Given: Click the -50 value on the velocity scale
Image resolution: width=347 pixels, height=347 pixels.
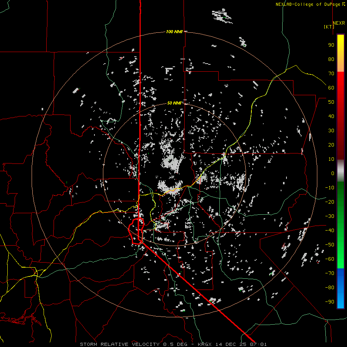Looking at the screenshot, I should point(330,245).
